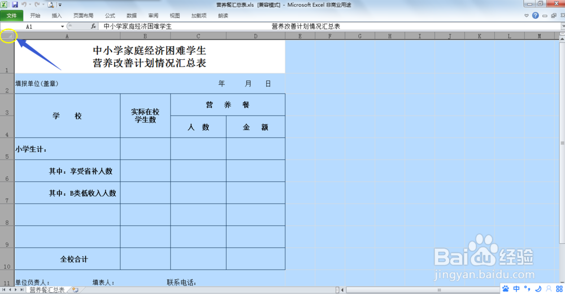Click the 实际在校学生数 header cell

145,116
